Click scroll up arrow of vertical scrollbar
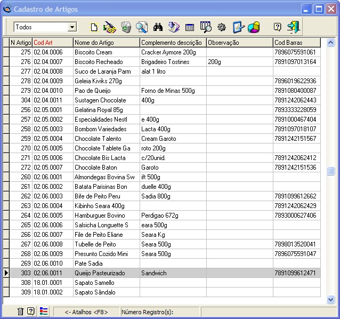This screenshot has height=319, width=340. point(330,43)
